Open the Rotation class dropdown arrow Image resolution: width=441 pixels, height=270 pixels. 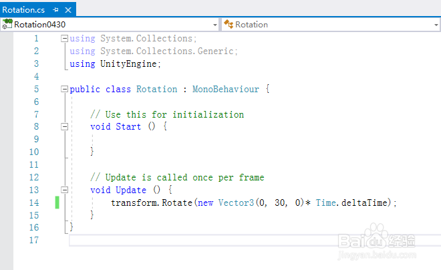click(x=436, y=25)
